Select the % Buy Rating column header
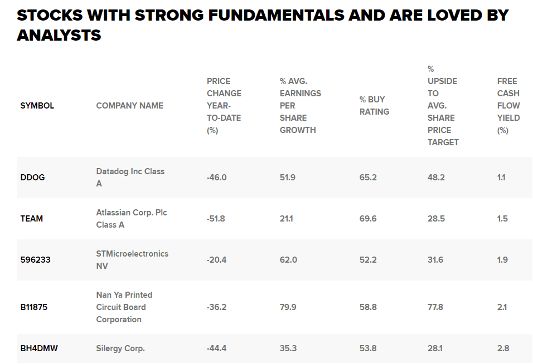Viewport: 533px width, 364px height. 374,106
